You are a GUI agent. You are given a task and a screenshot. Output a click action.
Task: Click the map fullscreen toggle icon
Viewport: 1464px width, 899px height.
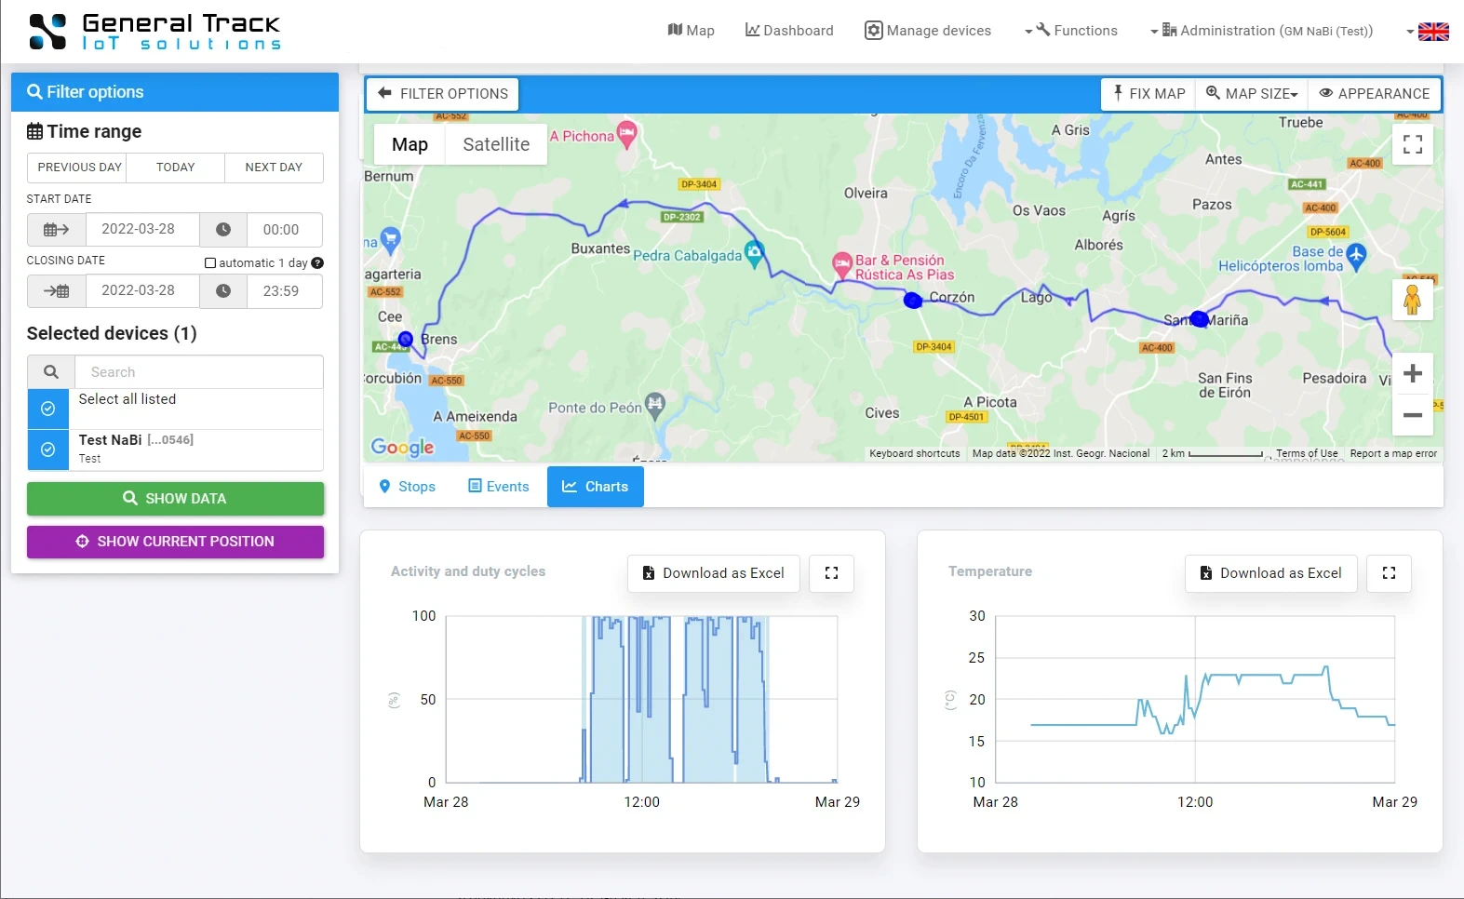[1412, 144]
